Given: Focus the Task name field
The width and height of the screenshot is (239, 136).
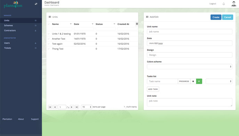Looking at the screenshot, I should tap(162, 81).
